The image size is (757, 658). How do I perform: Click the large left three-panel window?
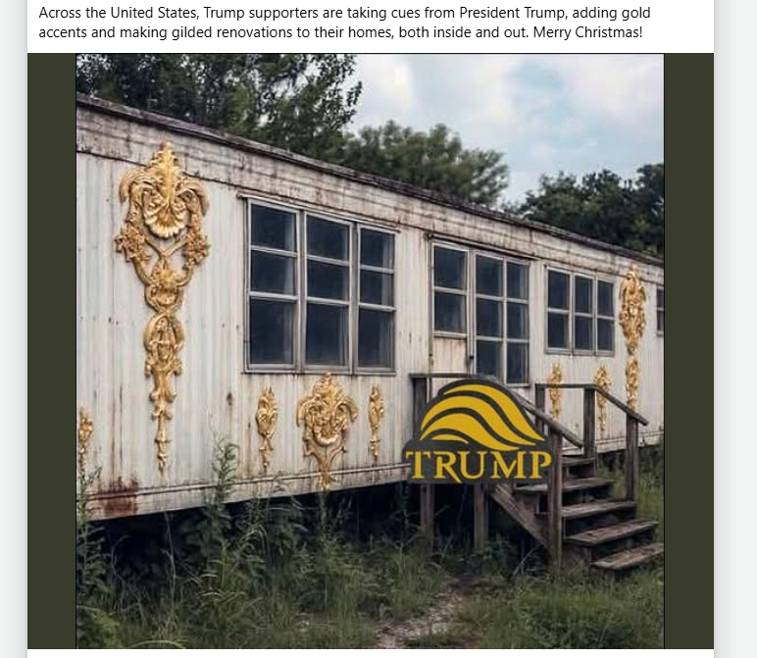[x=321, y=286]
